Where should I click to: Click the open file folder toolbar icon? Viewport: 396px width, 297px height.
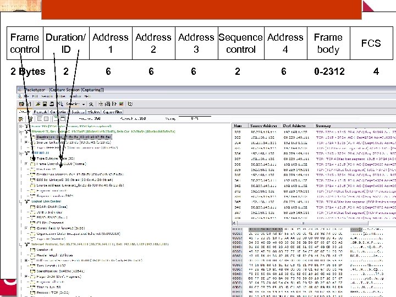[38, 104]
